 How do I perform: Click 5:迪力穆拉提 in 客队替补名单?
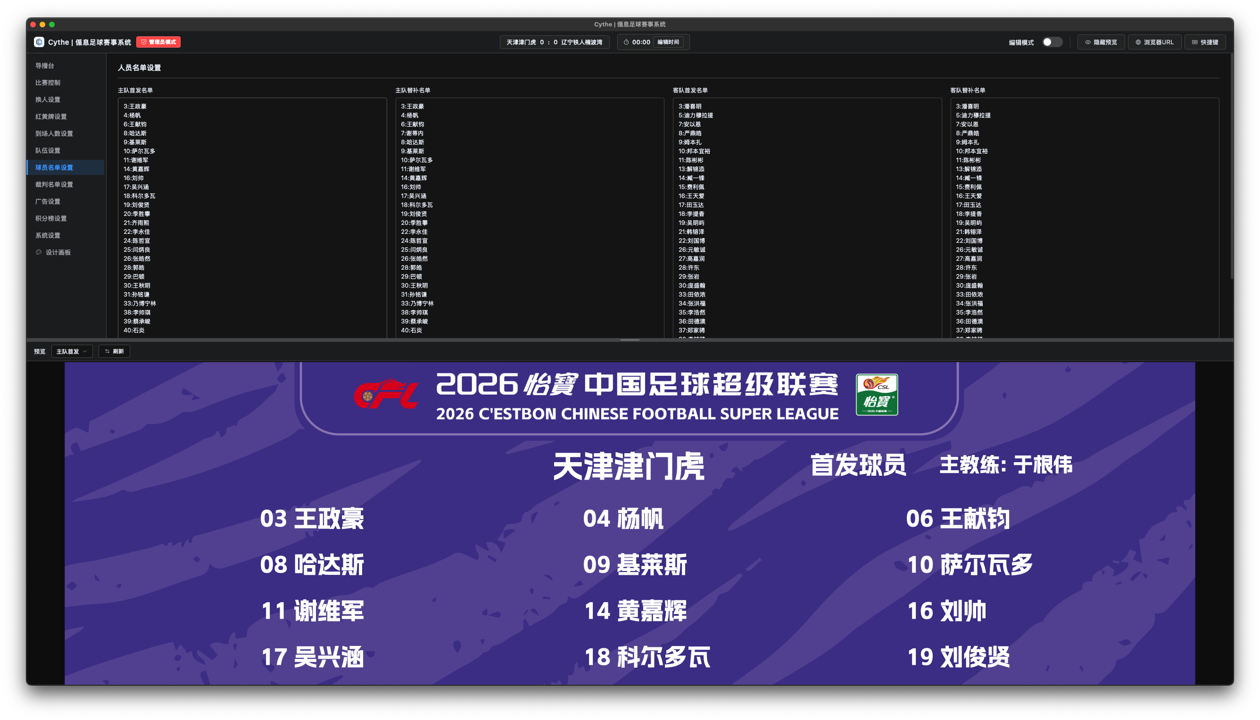click(x=973, y=115)
